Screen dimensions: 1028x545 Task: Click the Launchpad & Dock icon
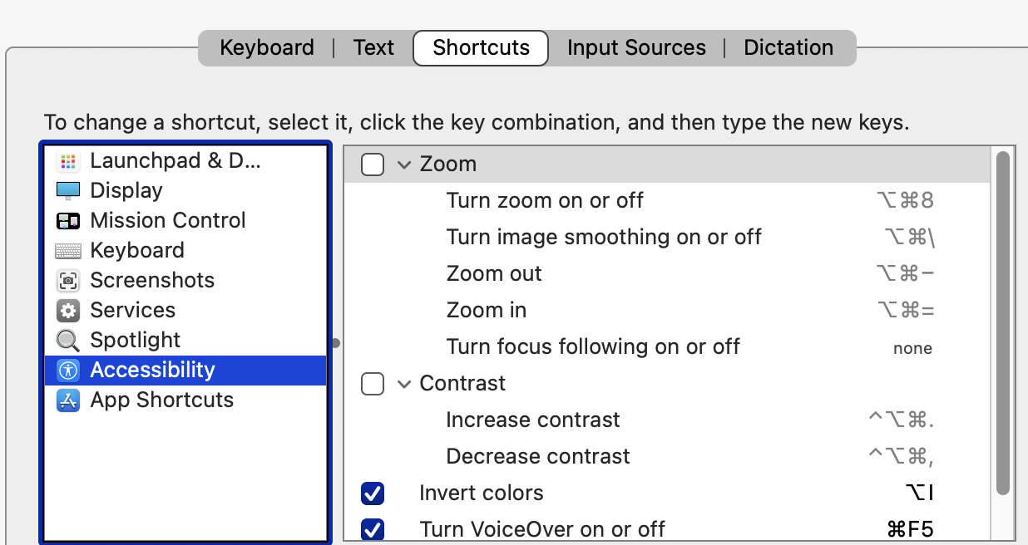[x=68, y=161]
